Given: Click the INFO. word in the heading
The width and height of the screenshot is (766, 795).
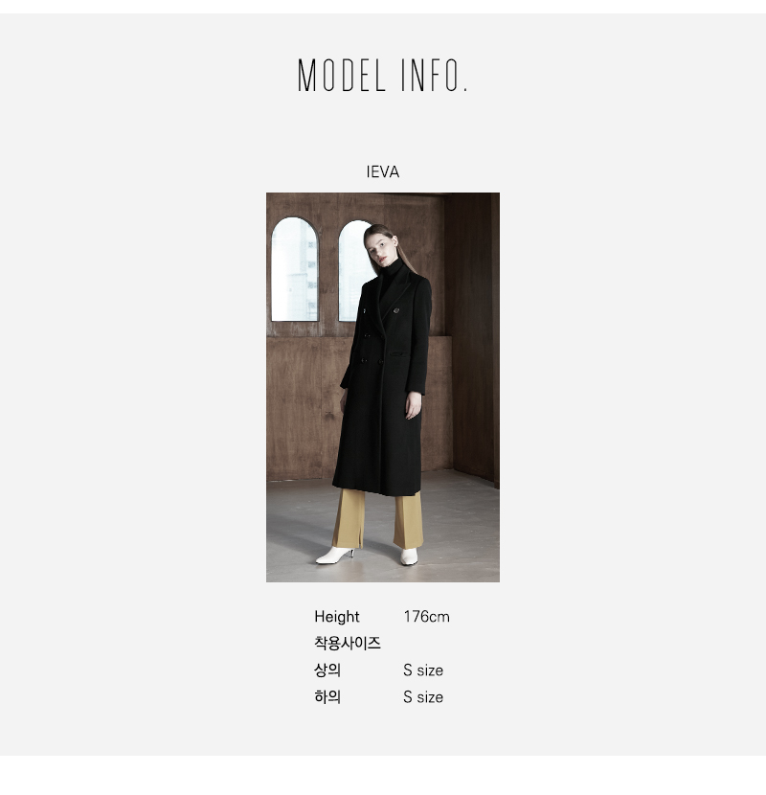Looking at the screenshot, I should click(434, 76).
